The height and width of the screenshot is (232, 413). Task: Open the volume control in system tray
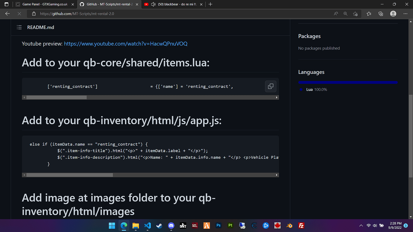pos(375,225)
